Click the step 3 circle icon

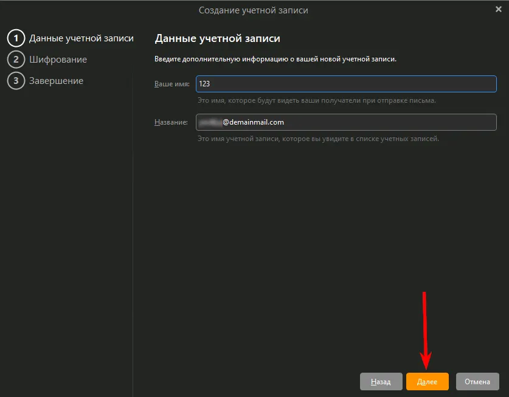click(x=15, y=81)
